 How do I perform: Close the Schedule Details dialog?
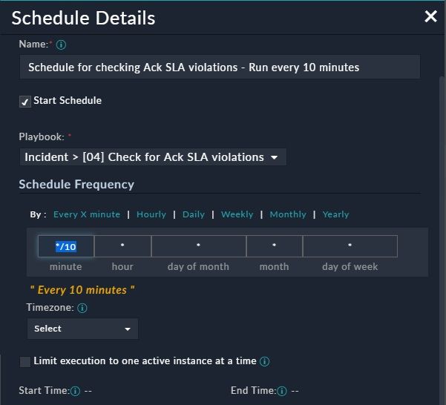click(430, 16)
